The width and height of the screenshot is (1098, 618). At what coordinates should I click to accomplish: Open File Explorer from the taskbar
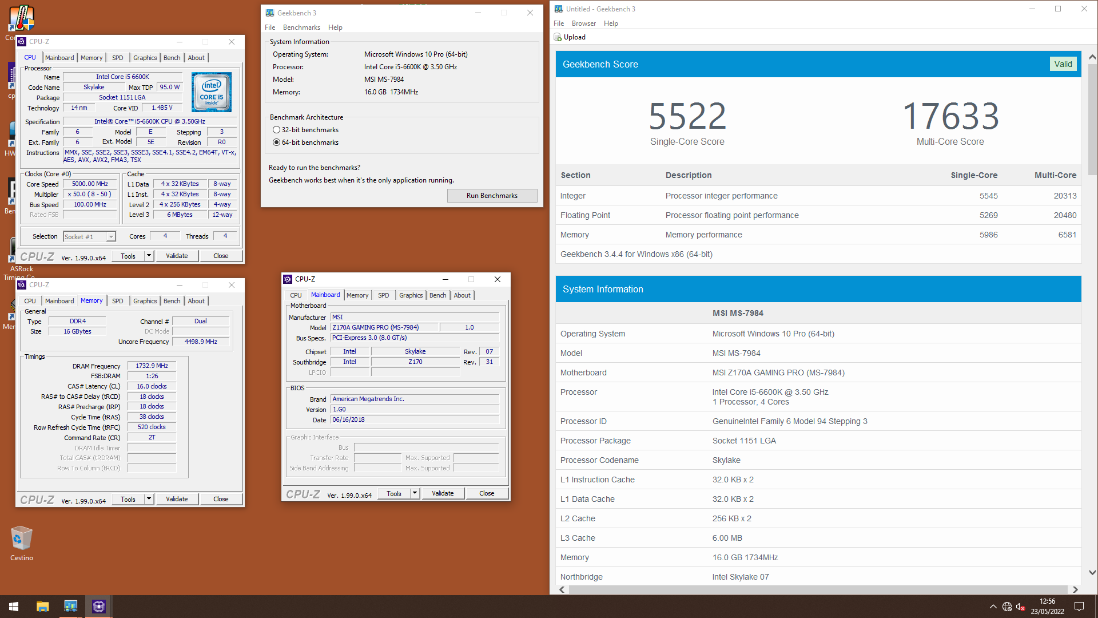click(x=42, y=607)
